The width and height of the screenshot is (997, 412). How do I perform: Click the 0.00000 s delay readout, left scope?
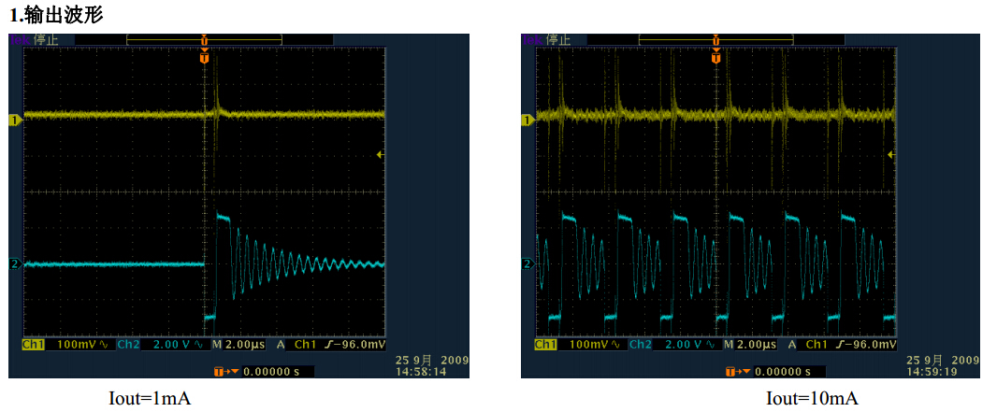(x=272, y=372)
